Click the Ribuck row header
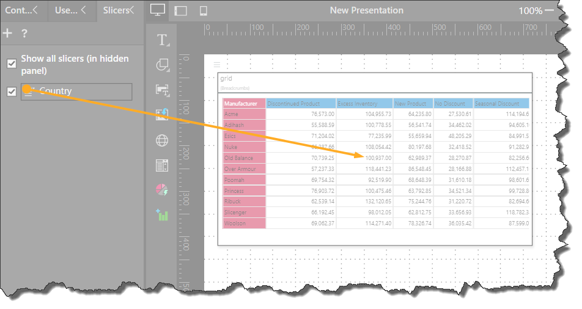The height and width of the screenshot is (309, 582). coord(245,202)
